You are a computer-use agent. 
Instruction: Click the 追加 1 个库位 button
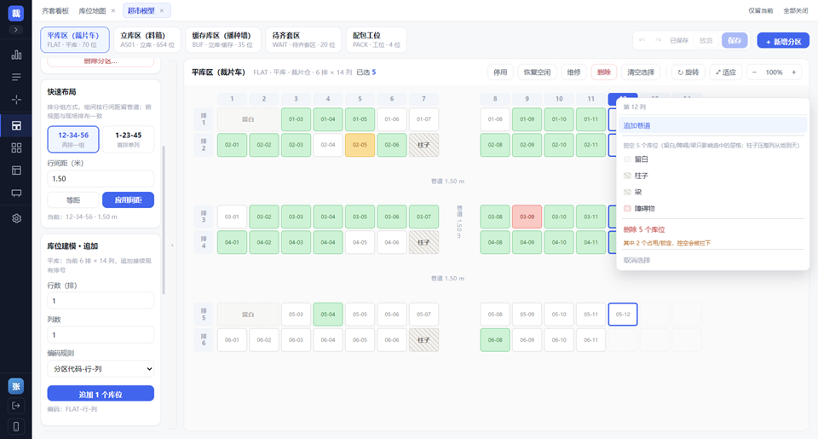click(x=101, y=394)
